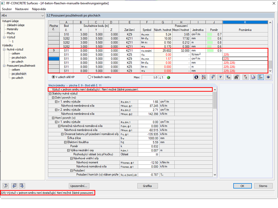278x208 pixels.
Task: Open the Soubor menu
Action: point(7,9)
